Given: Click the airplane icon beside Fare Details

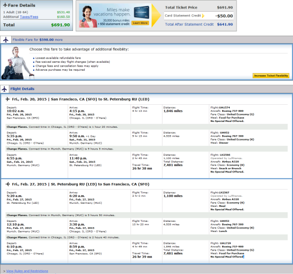Looking at the screenshot, I should [5, 5].
